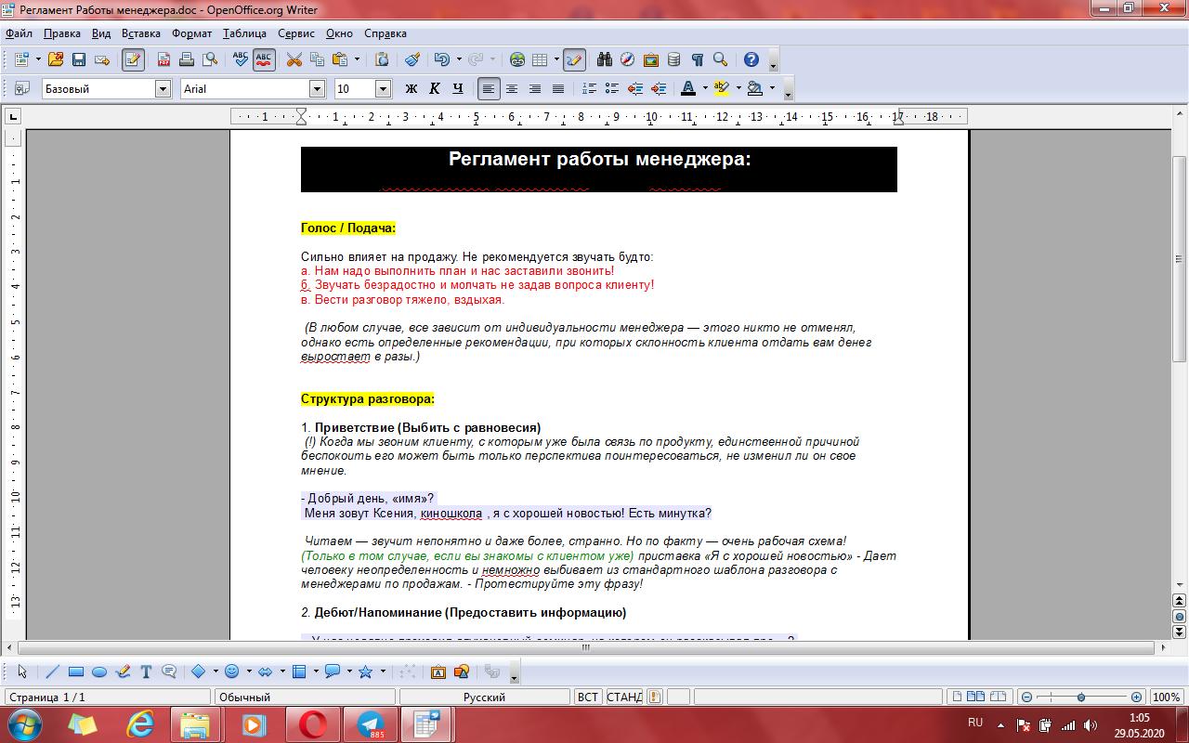Apply the highlighting color marker

tap(722, 89)
